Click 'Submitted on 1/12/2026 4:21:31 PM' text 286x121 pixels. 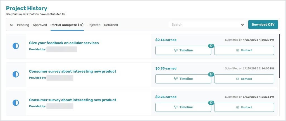click(x=249, y=97)
